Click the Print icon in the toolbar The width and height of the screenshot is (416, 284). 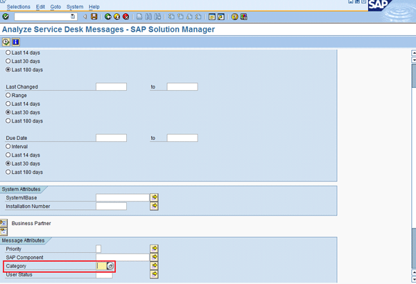point(139,17)
